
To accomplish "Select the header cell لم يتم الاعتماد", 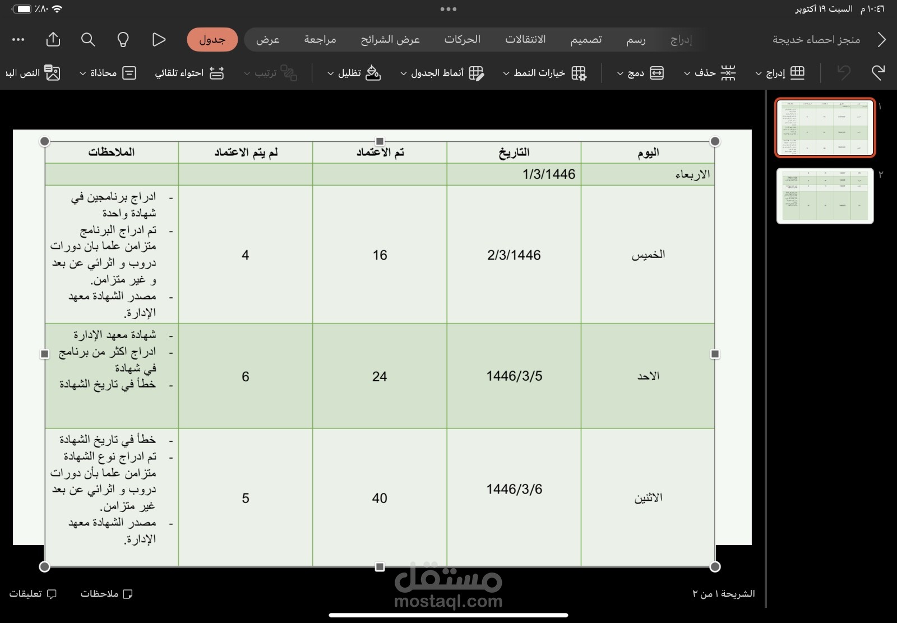I will tap(246, 153).
